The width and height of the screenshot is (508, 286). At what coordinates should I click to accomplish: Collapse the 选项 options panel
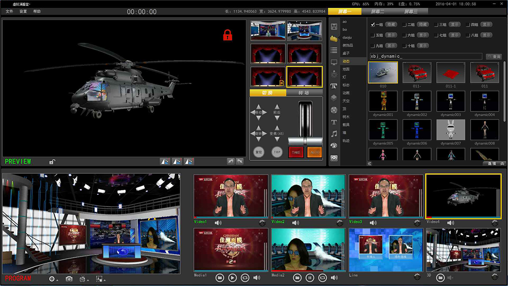tap(502, 163)
